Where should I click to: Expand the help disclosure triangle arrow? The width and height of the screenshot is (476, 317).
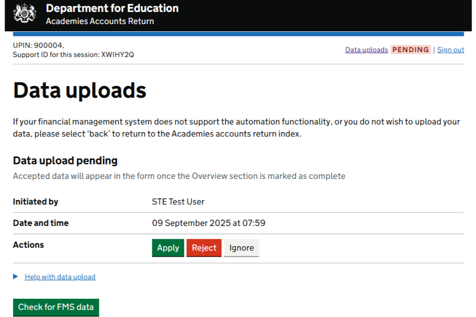(x=15, y=276)
